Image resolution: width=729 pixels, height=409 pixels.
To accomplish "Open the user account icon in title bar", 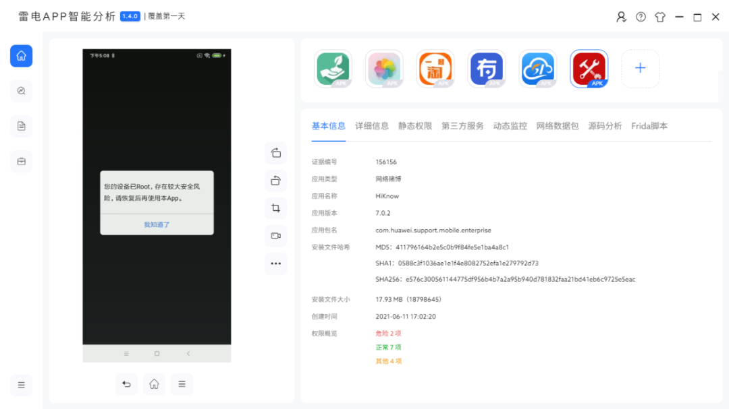I will click(x=621, y=17).
